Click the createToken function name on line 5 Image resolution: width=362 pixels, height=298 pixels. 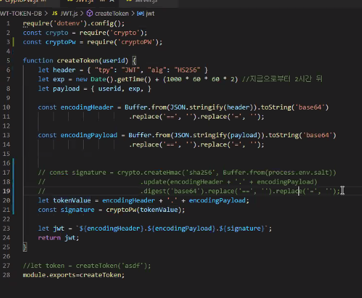point(78,60)
